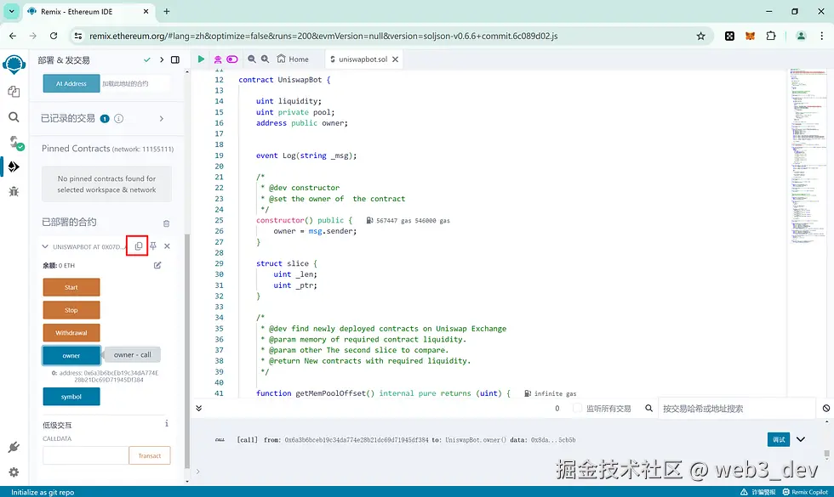Debug the owner call transaction
This screenshot has height=497, width=834.
779,440
